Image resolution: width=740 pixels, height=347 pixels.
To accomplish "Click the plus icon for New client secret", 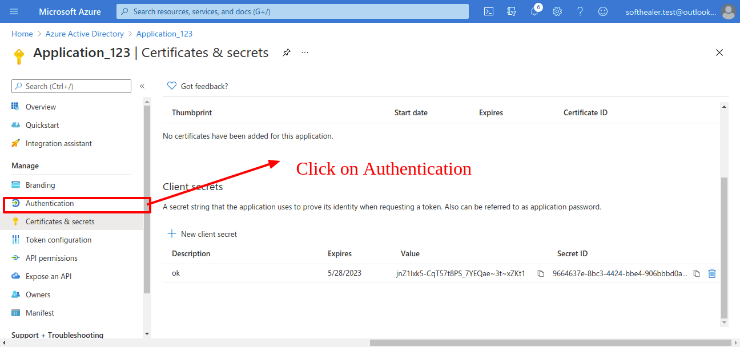I will coord(172,234).
